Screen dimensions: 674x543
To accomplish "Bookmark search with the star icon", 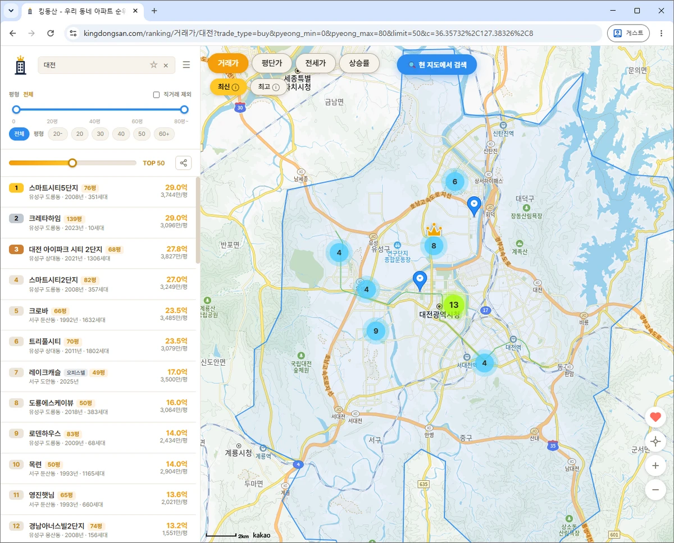I will [153, 65].
